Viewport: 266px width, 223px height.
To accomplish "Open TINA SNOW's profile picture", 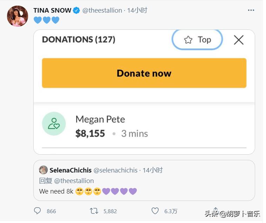I will (x=18, y=16).
